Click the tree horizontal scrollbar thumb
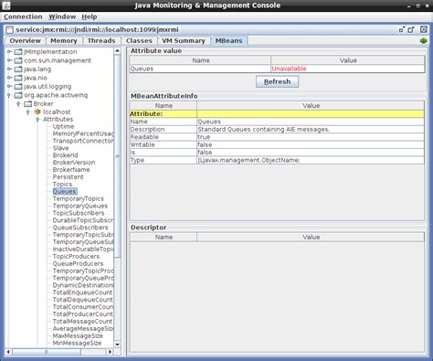This screenshot has width=433, height=361. (47, 352)
